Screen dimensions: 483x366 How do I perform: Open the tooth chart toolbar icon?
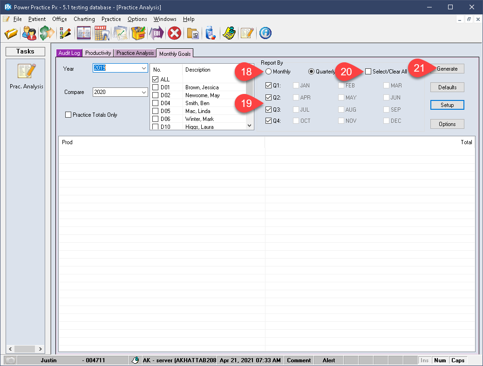point(102,33)
